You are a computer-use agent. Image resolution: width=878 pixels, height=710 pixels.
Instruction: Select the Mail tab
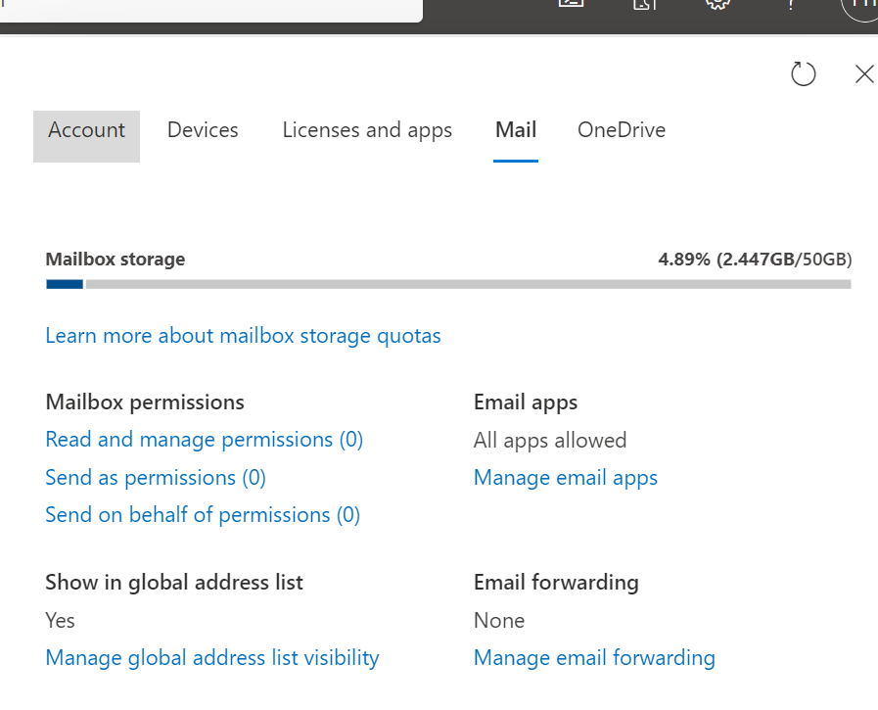(x=516, y=130)
